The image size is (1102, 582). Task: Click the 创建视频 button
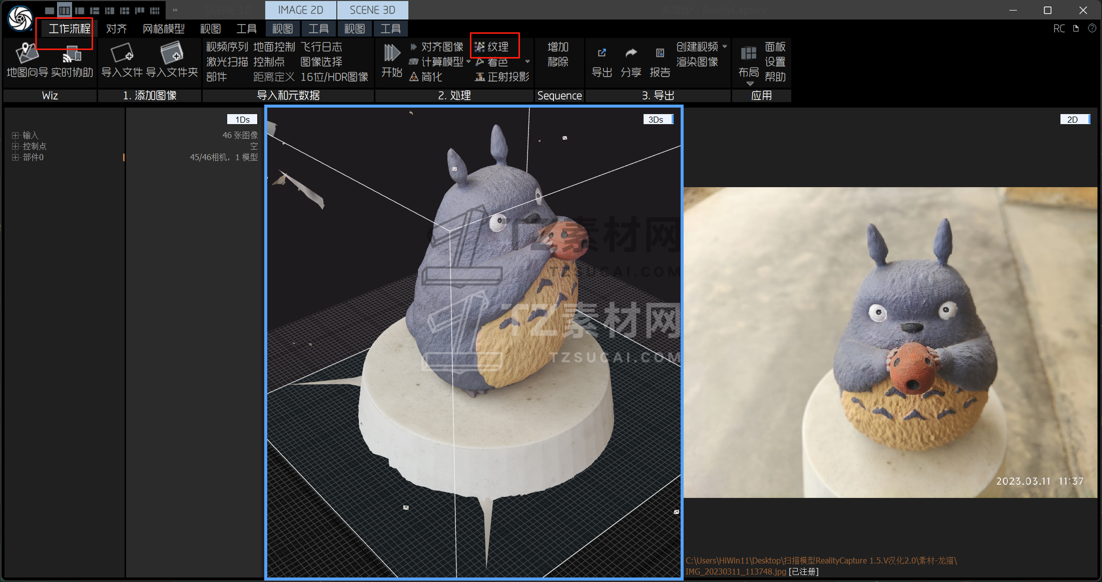click(x=697, y=47)
